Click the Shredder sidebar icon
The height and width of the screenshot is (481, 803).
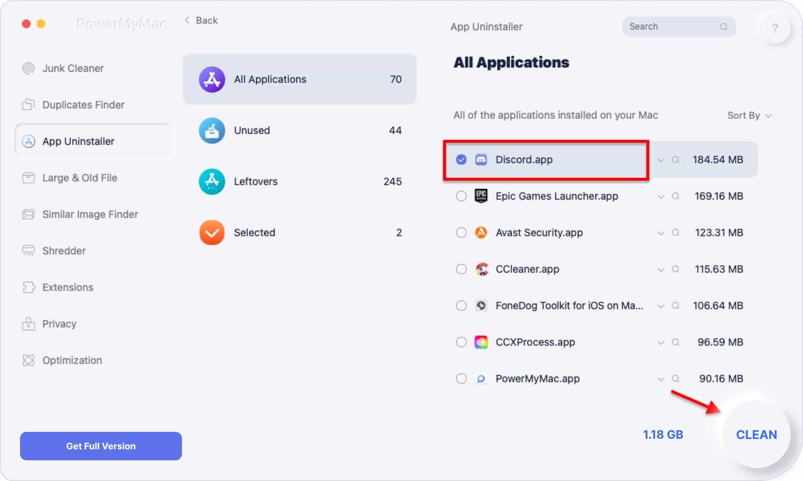pyautogui.click(x=29, y=250)
